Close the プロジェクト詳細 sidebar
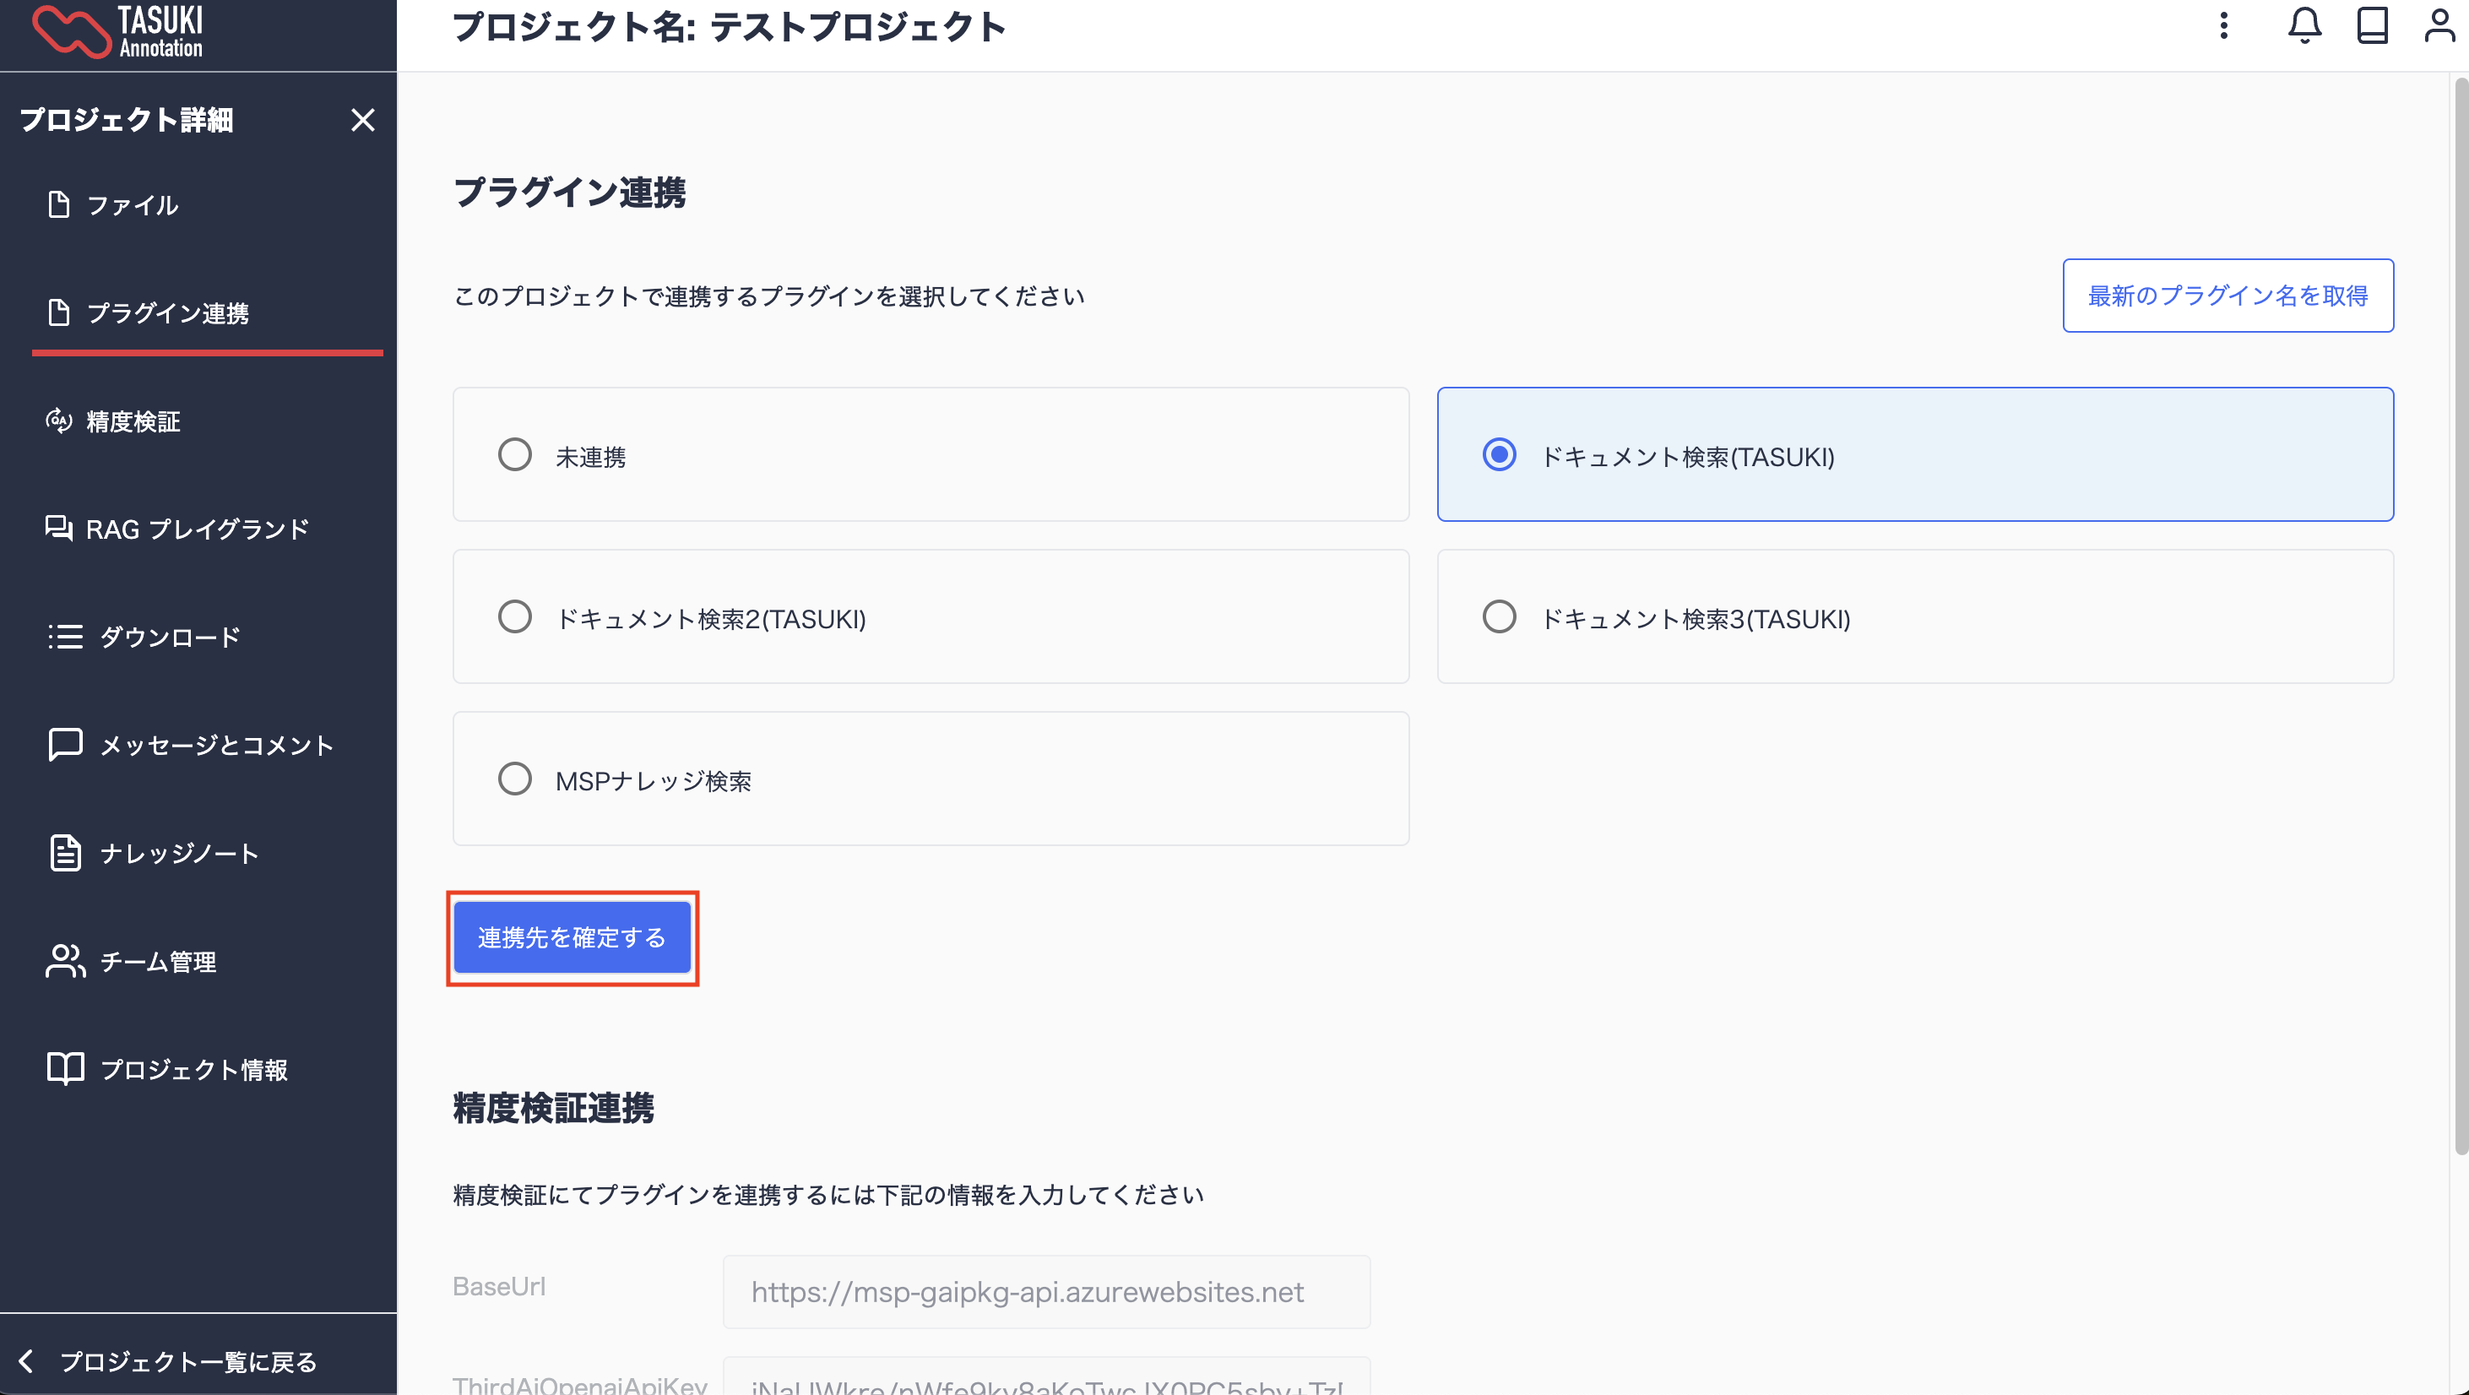This screenshot has width=2469, height=1395. pos(362,120)
